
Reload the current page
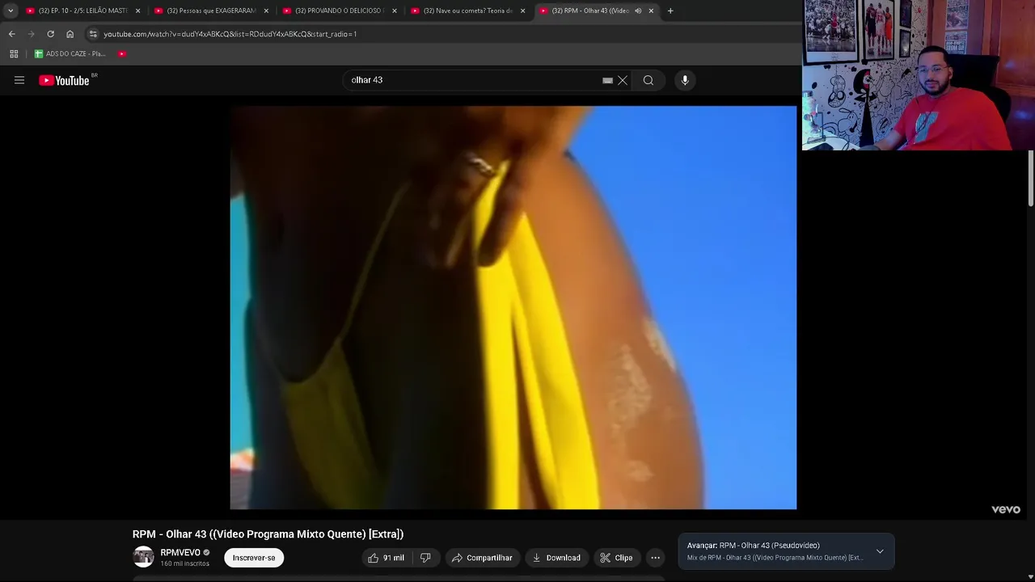[50, 34]
